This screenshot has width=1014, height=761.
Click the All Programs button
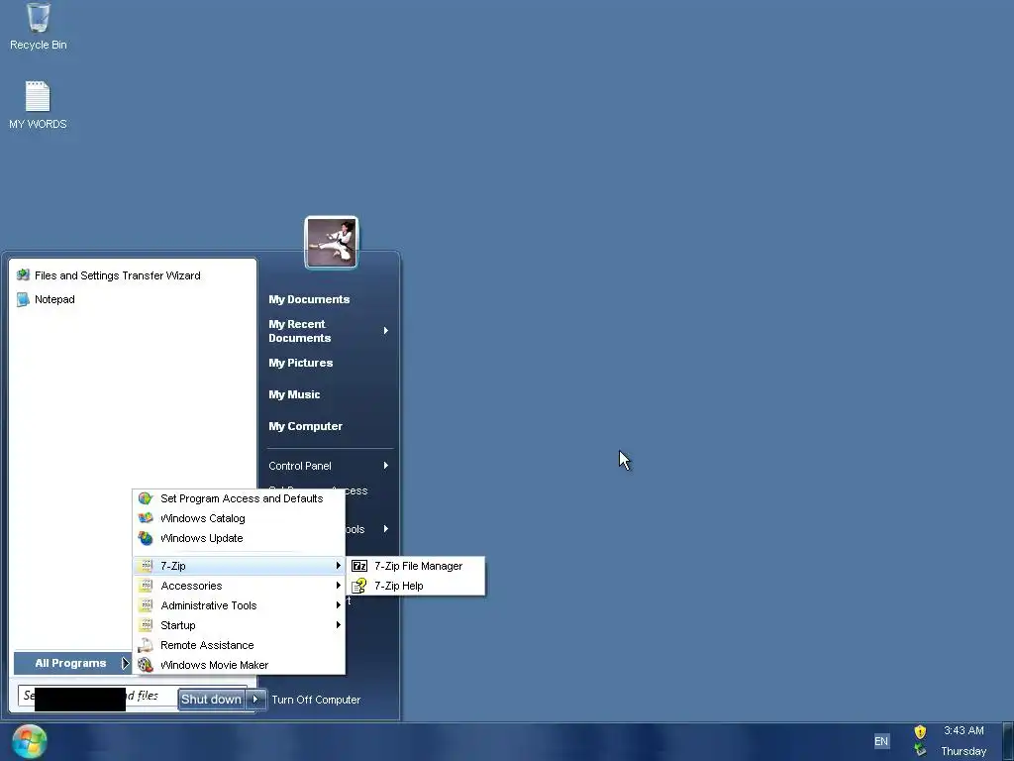[71, 663]
